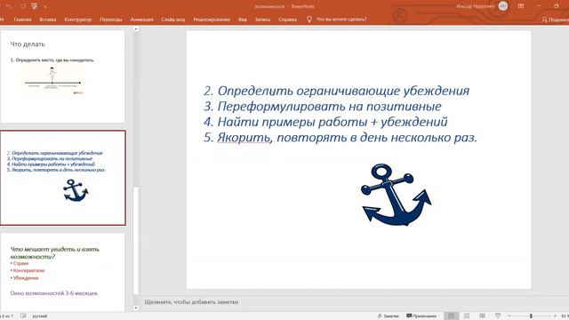The image size is (569, 320).
Task: Open the Рецензирование tab
Action: coord(212,20)
